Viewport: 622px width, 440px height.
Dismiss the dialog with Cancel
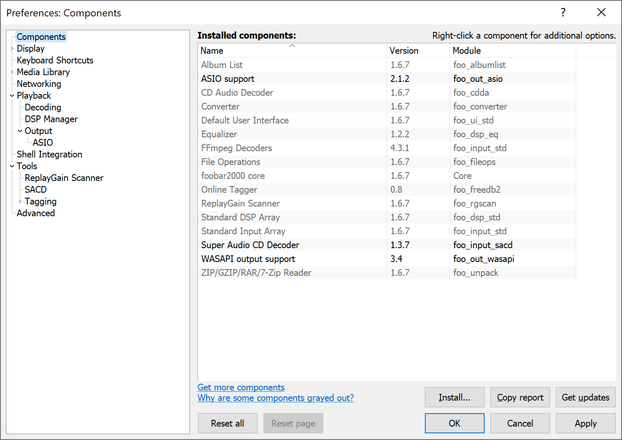520,423
